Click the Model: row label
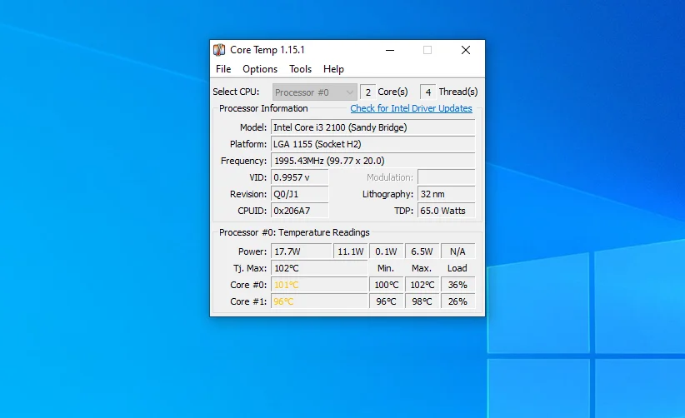This screenshot has height=418, width=685. pos(253,127)
